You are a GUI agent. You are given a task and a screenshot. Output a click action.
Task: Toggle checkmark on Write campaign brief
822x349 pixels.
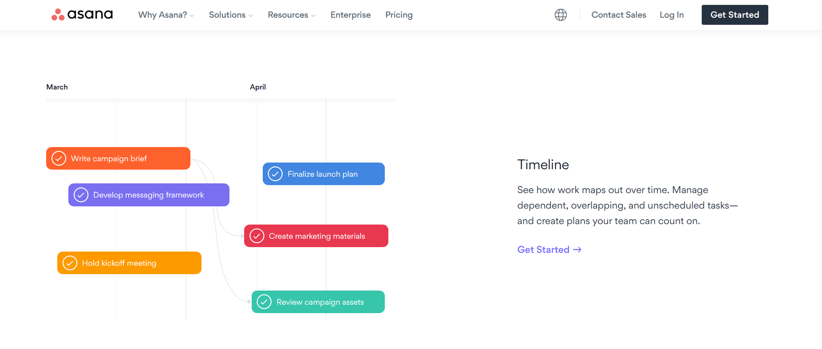59,159
